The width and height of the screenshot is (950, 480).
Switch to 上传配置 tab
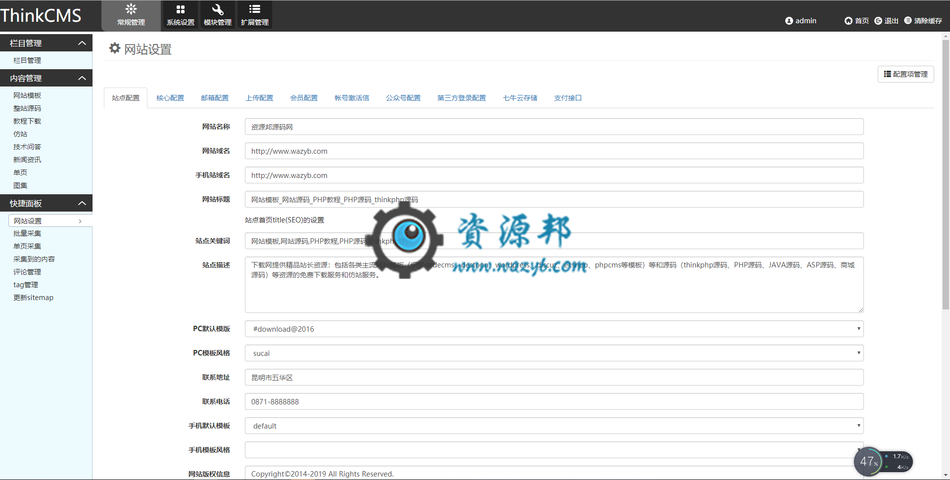tap(259, 98)
